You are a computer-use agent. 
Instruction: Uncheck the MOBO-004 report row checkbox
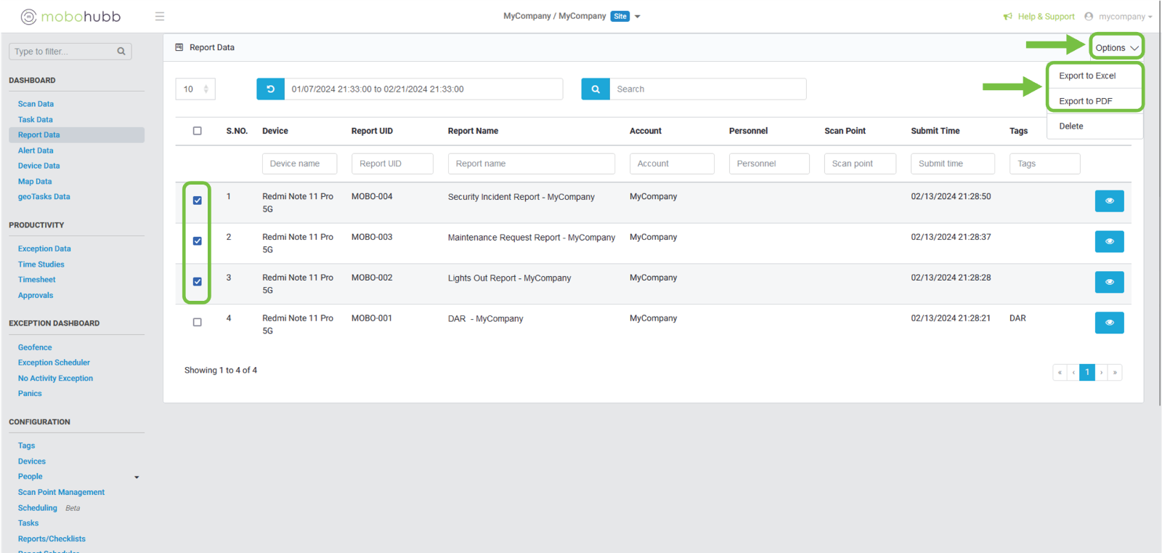pos(198,201)
